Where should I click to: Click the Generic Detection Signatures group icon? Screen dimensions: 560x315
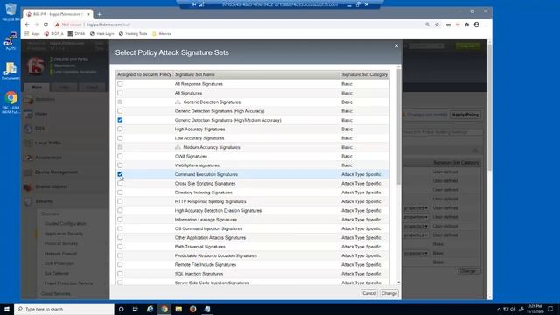[178, 102]
